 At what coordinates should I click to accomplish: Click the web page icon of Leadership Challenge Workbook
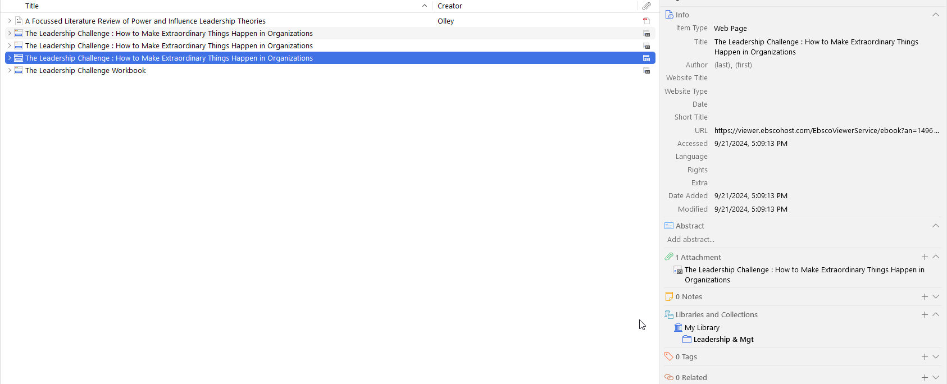(x=19, y=70)
